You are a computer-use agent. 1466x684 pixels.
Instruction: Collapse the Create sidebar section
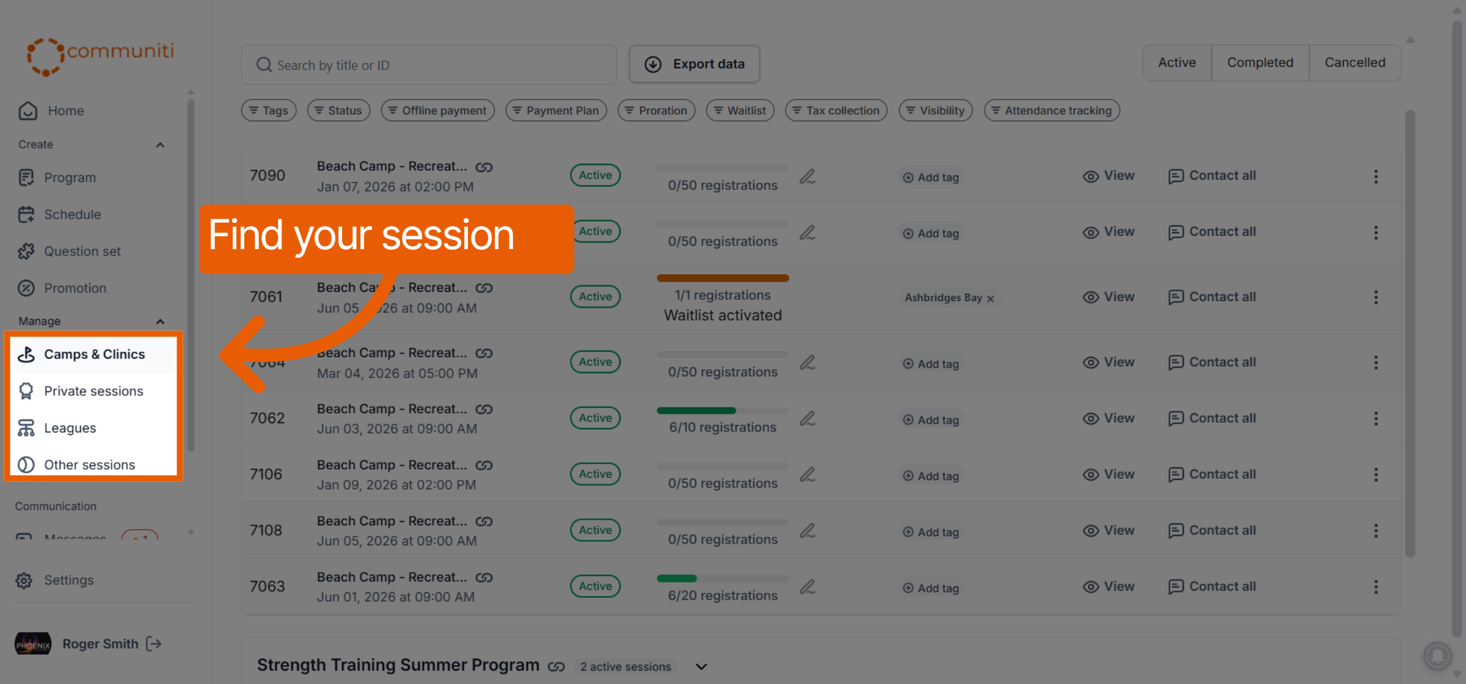160,145
